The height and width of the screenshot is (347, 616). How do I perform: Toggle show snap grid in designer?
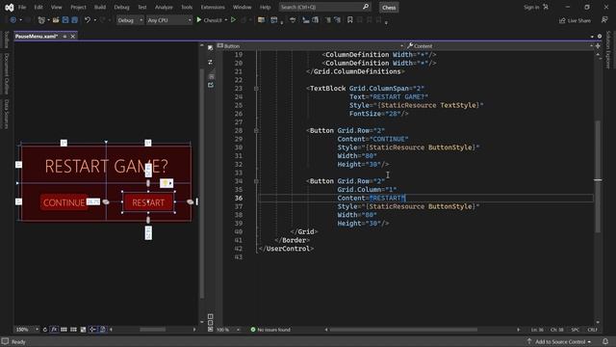pyautogui.click(x=64, y=330)
